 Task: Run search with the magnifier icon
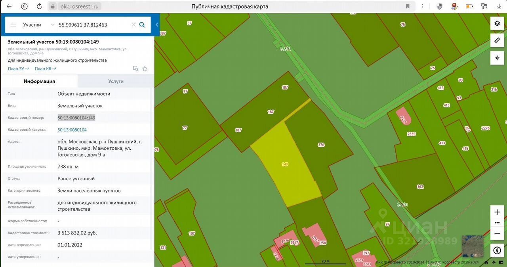(x=142, y=25)
